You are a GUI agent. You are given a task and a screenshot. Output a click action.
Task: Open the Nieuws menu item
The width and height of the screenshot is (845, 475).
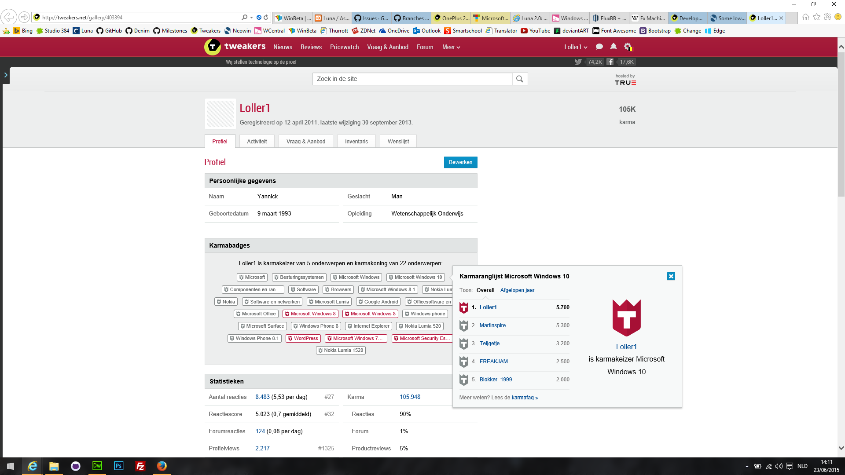(283, 47)
